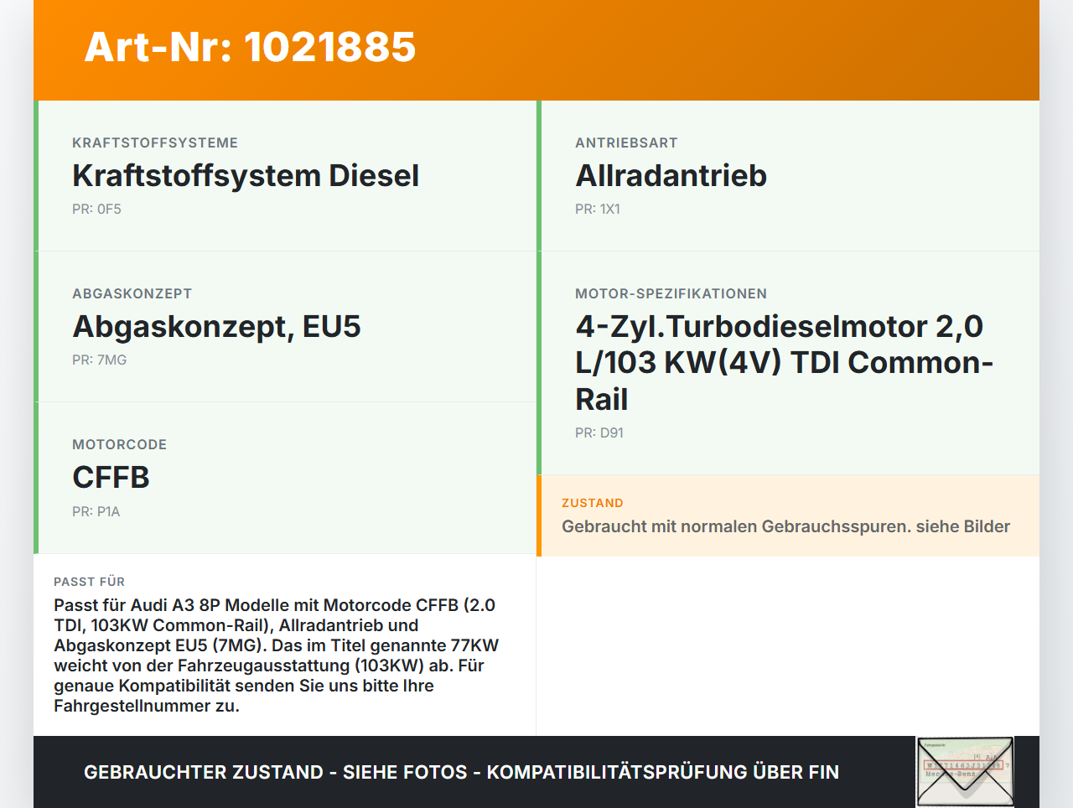Click the 4-Zyl.Turbodieselmotor specification text
Viewport: 1073px width, 808px height.
783,362
